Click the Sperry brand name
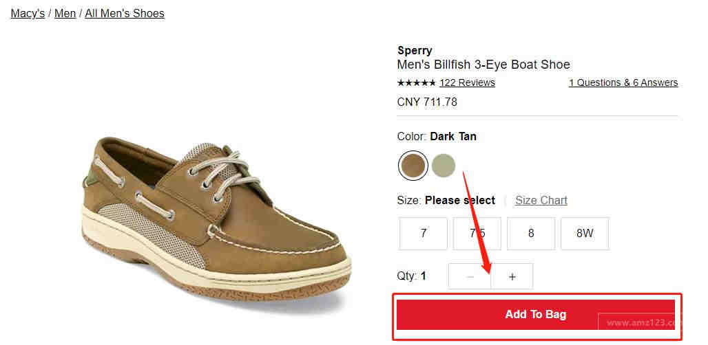 pos(415,50)
